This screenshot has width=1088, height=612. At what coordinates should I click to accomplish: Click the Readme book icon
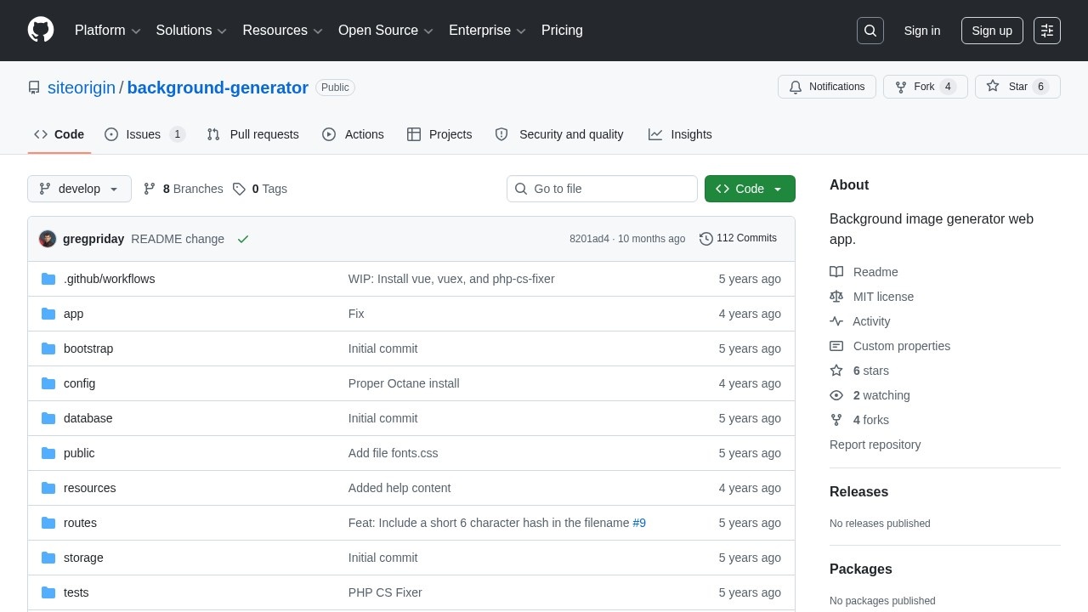point(836,272)
